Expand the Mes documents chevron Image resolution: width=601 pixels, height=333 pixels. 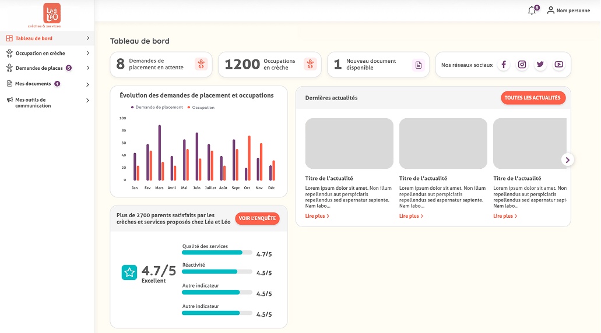click(x=88, y=84)
